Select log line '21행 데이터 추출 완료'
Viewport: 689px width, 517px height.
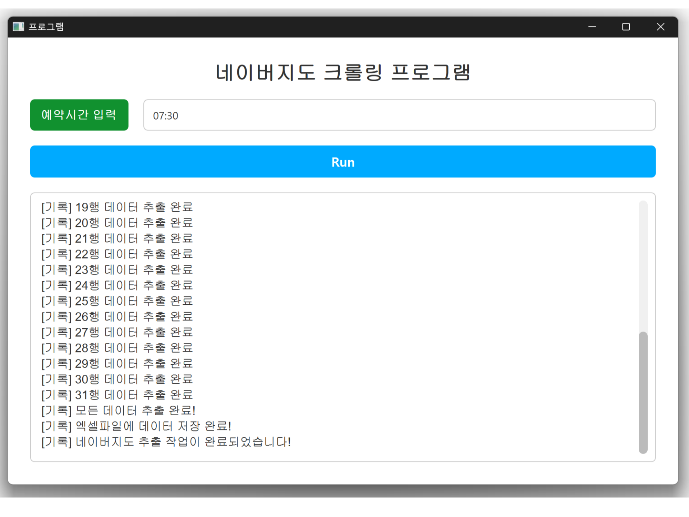[117, 239]
